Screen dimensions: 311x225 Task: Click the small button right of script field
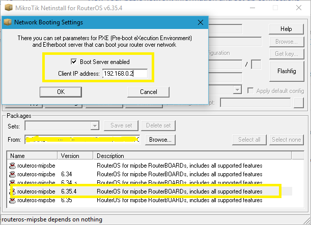pos(299,103)
